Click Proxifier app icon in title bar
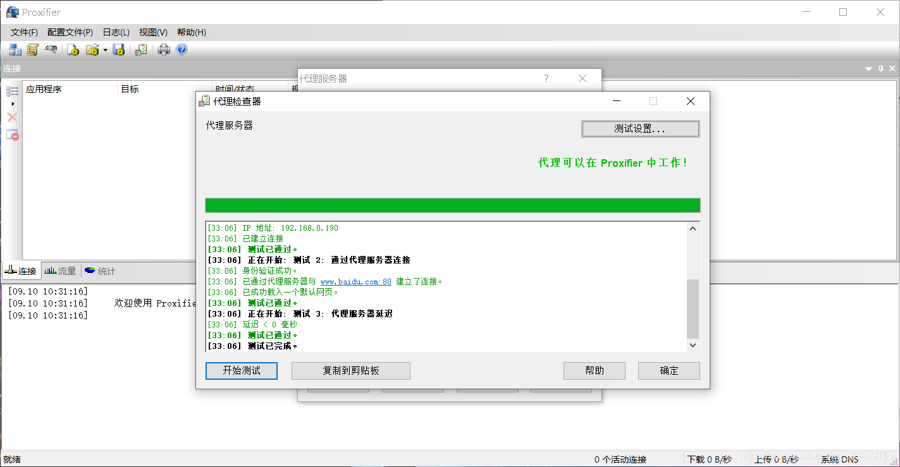The width and height of the screenshot is (900, 467). click(13, 12)
